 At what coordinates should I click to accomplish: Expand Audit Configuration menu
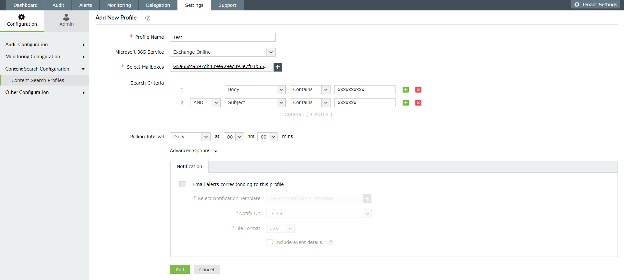[45, 45]
